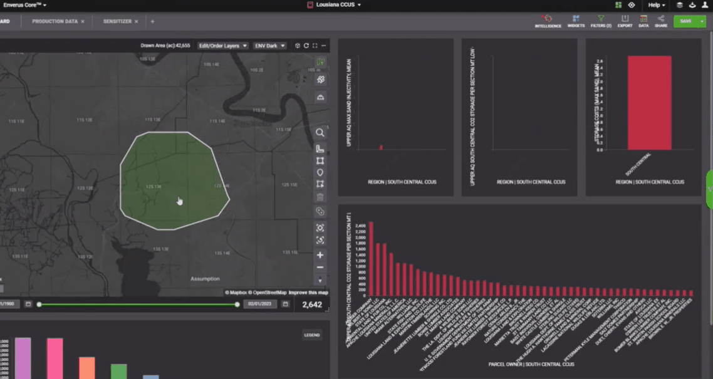Switch to the Production Data tab
The height and width of the screenshot is (379, 713).
point(55,21)
